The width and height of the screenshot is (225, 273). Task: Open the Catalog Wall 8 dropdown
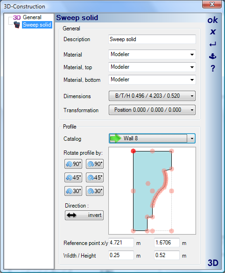click(x=152, y=138)
